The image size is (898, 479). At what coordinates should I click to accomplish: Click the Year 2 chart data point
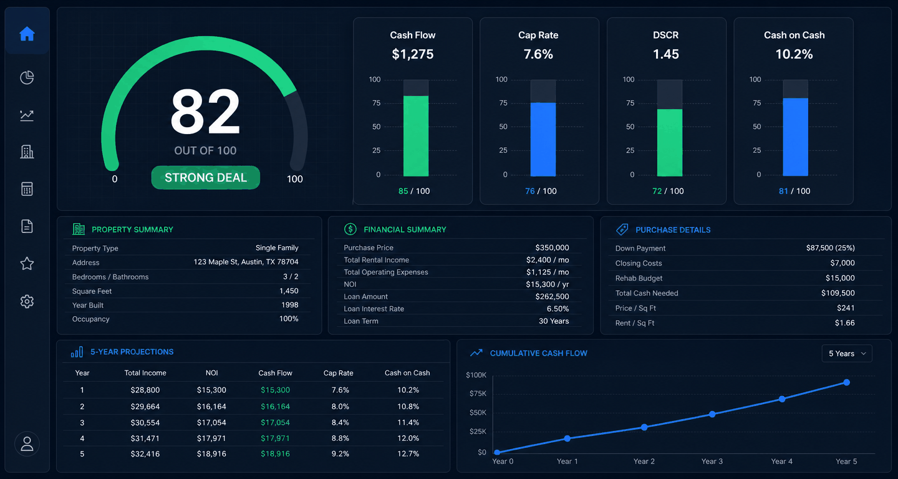(x=644, y=427)
